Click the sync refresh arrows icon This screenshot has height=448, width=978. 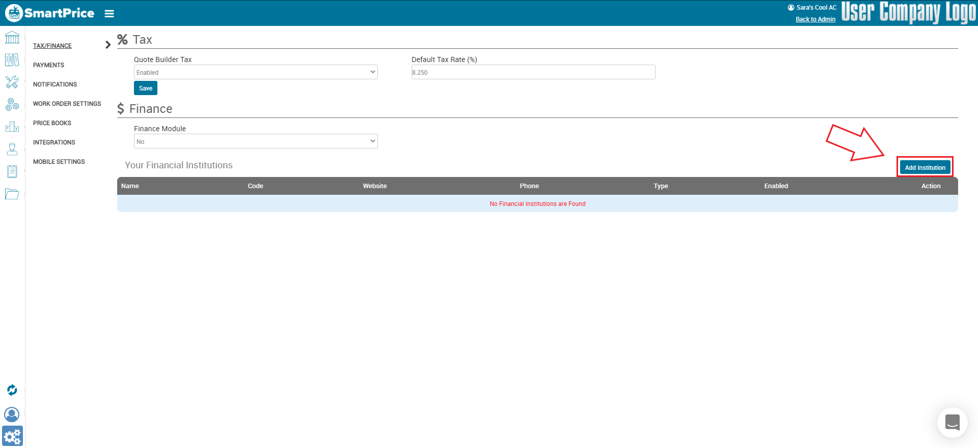coord(12,390)
